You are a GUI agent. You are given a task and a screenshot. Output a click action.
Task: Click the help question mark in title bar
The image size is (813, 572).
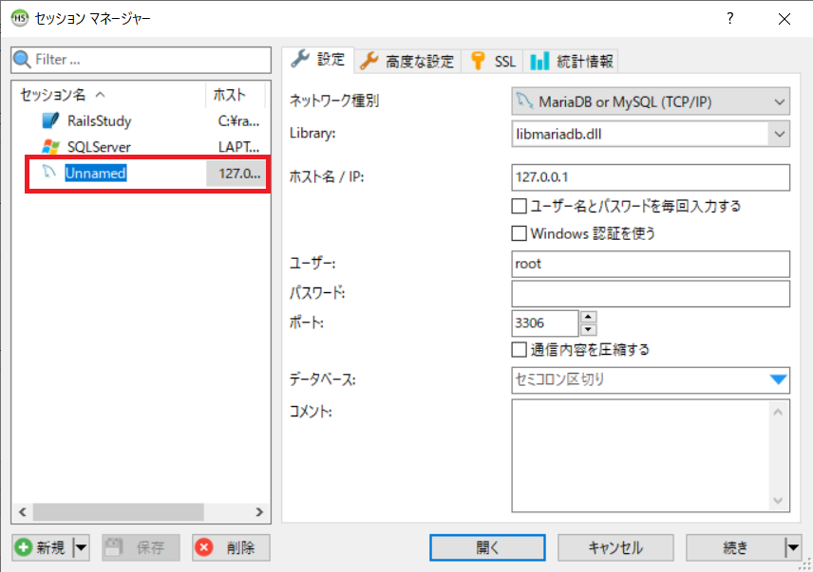730,19
